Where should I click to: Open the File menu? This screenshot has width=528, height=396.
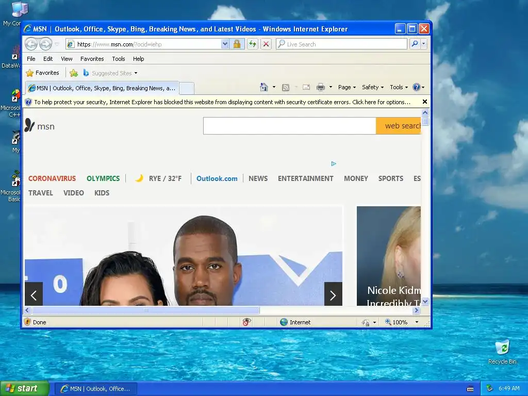coord(31,59)
